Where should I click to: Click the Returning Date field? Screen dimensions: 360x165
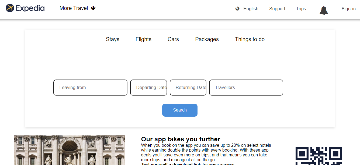[x=188, y=87]
